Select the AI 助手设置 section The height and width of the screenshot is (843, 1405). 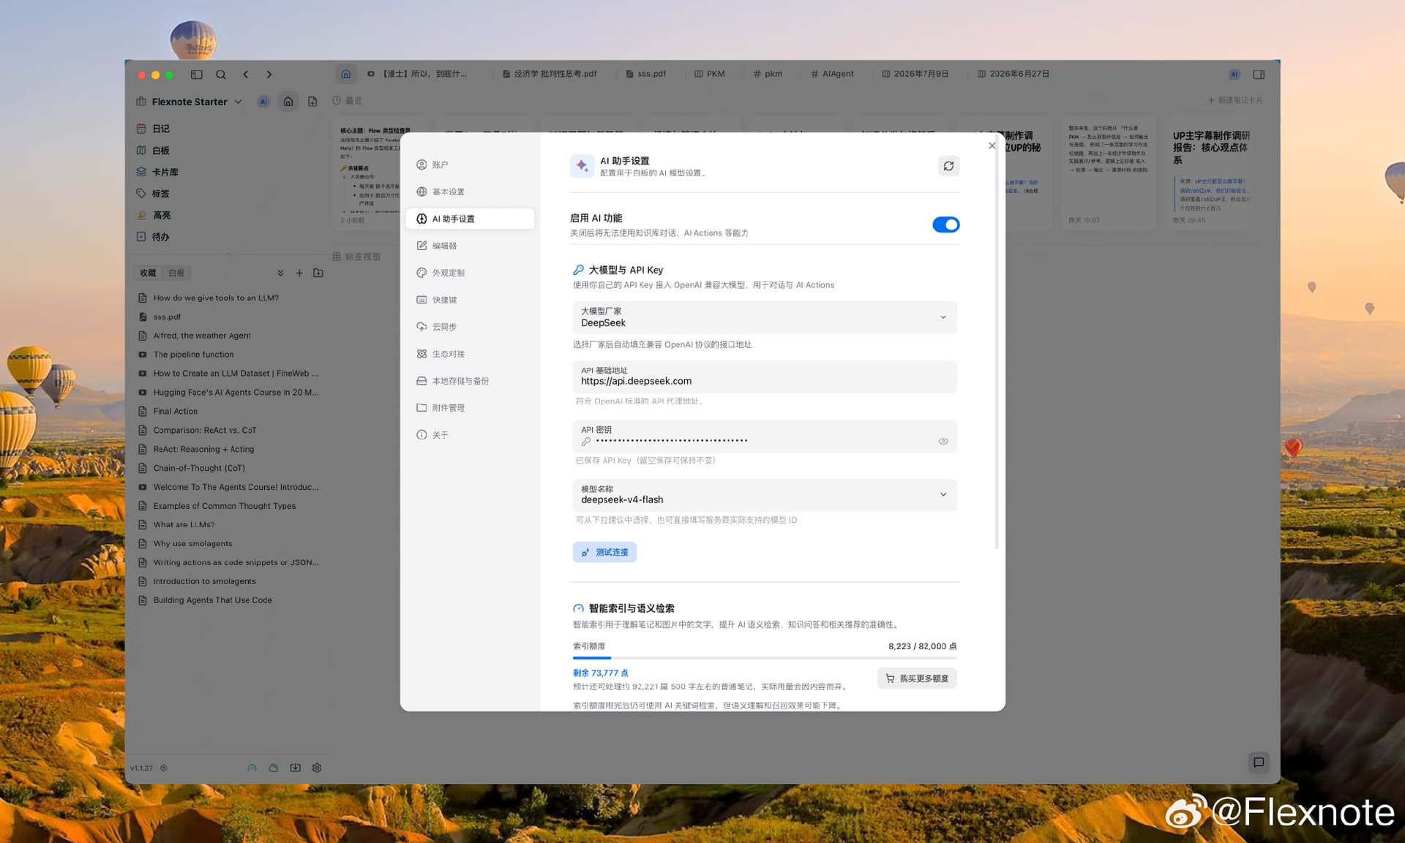coord(470,219)
